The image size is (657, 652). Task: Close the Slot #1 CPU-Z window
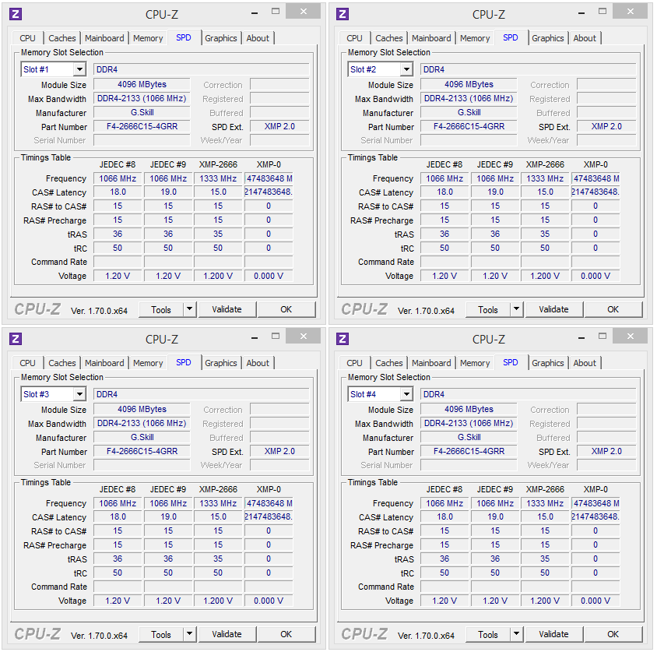pyautogui.click(x=304, y=12)
